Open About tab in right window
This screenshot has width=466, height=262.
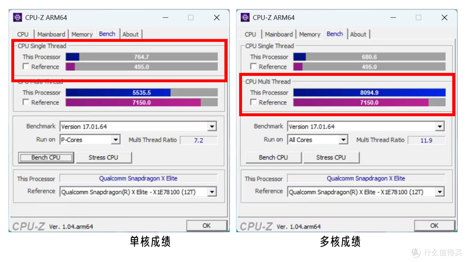(x=358, y=34)
